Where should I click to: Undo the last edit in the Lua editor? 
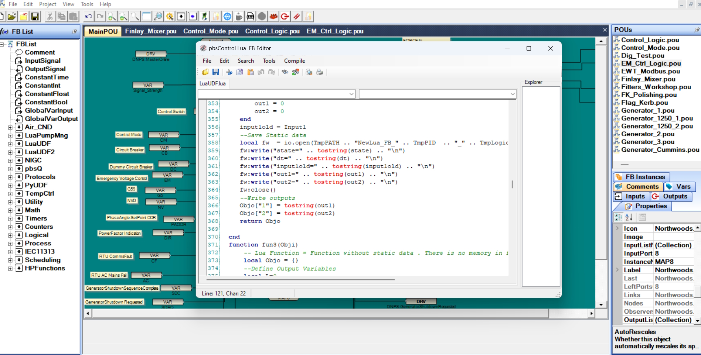point(261,72)
